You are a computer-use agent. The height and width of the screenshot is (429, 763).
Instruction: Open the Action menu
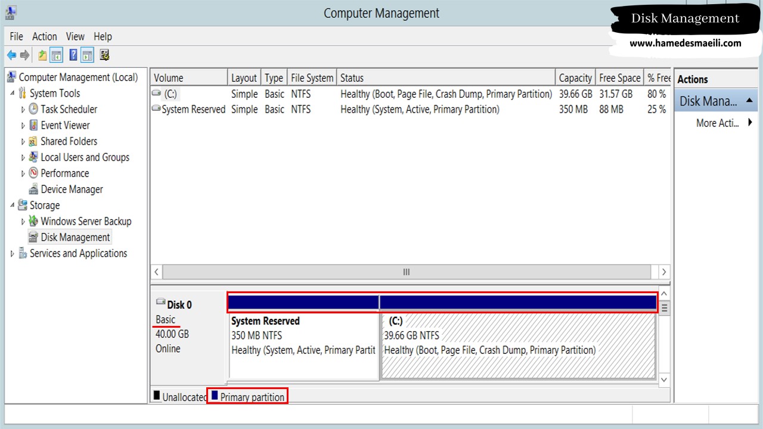pyautogui.click(x=45, y=36)
